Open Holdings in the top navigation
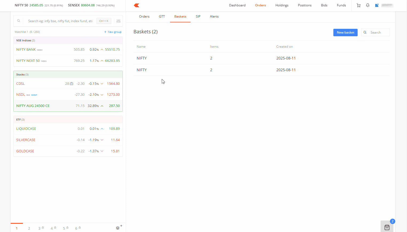The image size is (407, 232). (282, 5)
